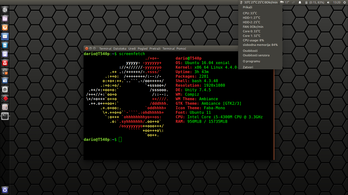Screen dimensions: 348x195
Task: Open the blue document writer launcher icon
Action: (5, 45)
